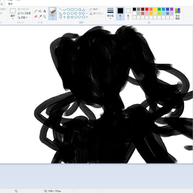The height and width of the screenshot is (193, 193).
Task: Pick the green palette swatch
Action: coord(159,9)
